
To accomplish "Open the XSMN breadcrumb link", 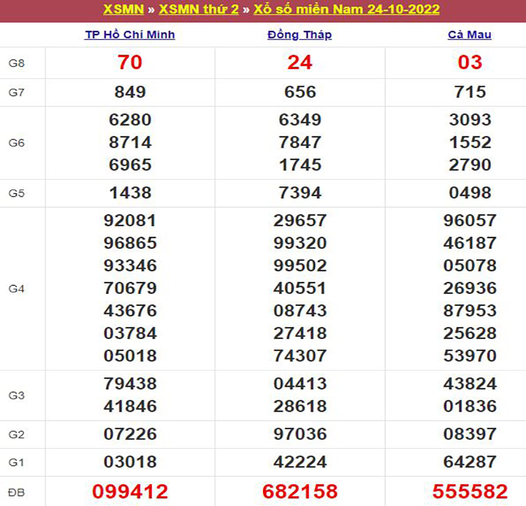I will pos(123,9).
